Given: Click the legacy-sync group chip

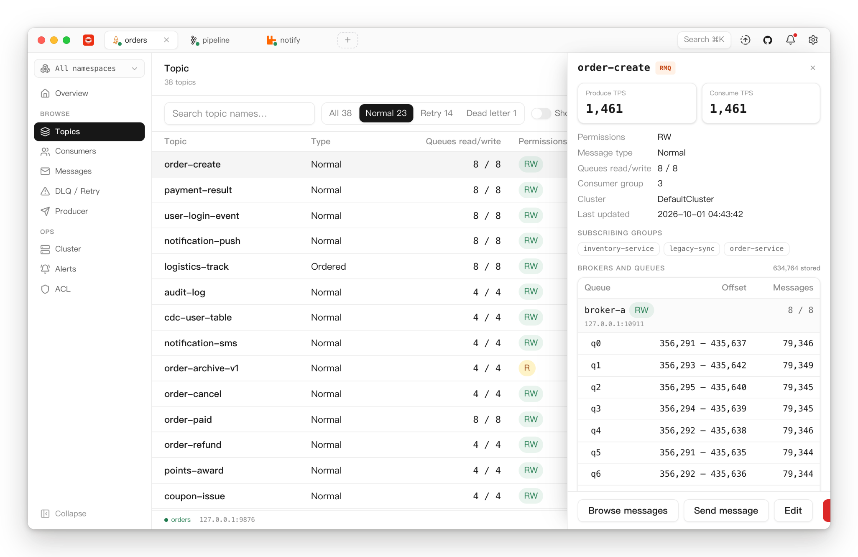Looking at the screenshot, I should click(x=692, y=249).
